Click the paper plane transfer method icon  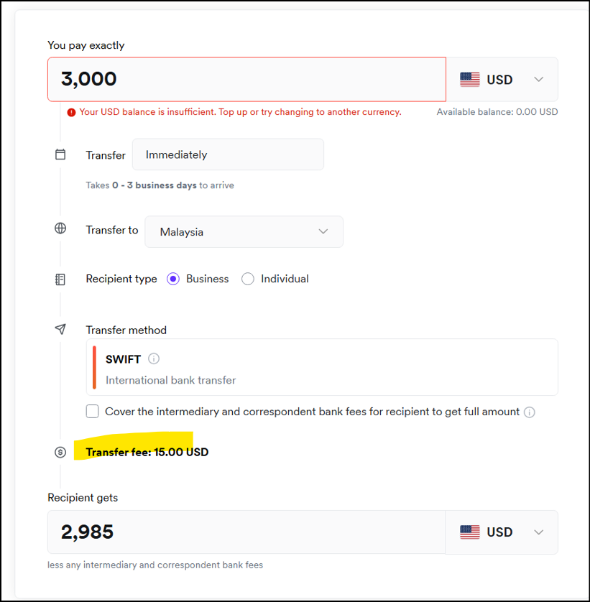tap(60, 329)
